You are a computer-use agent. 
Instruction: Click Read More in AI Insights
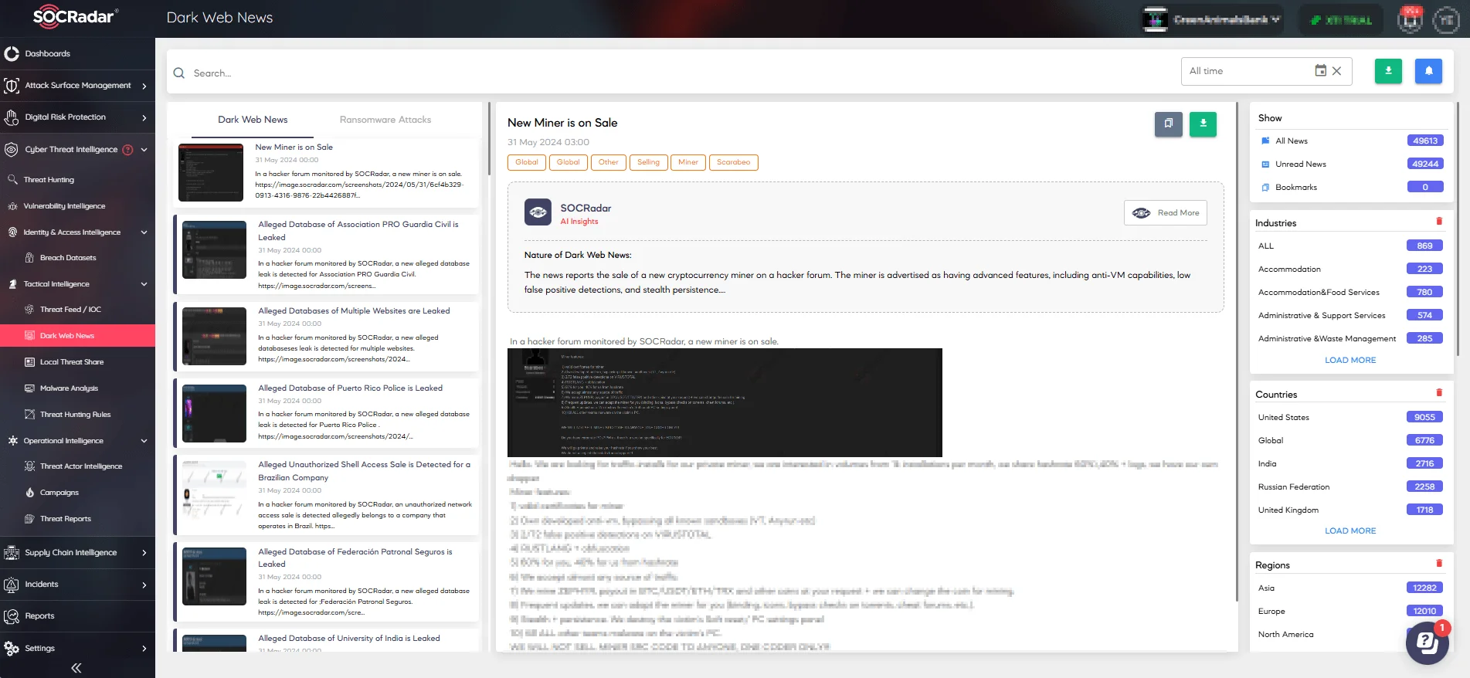[1165, 213]
